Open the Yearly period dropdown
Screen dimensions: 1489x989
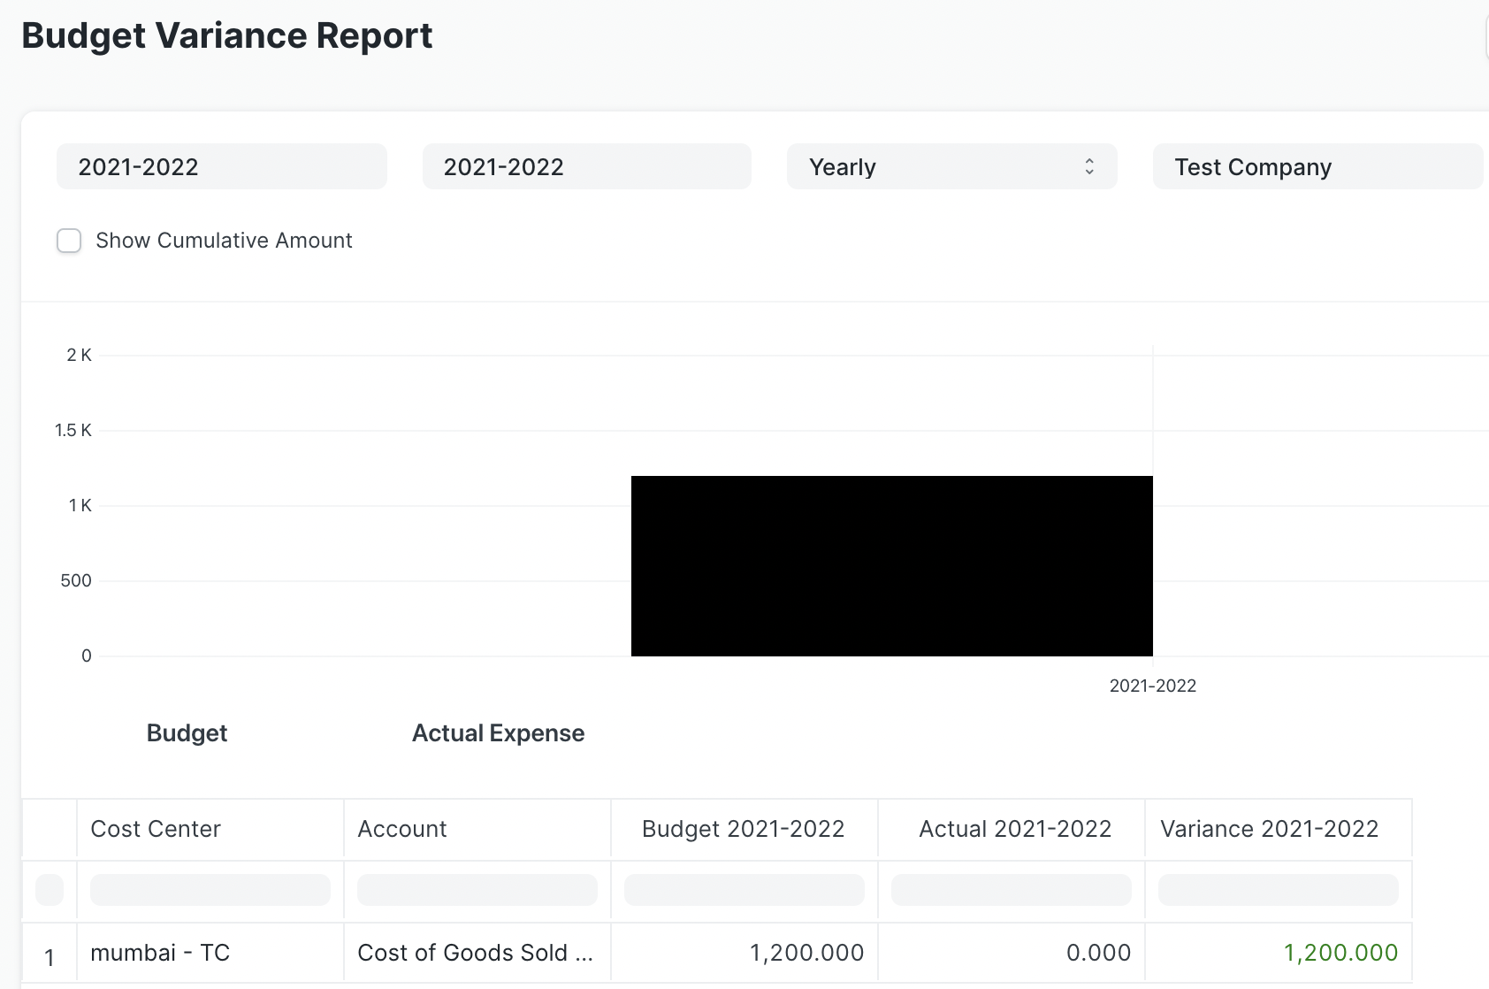coord(951,166)
